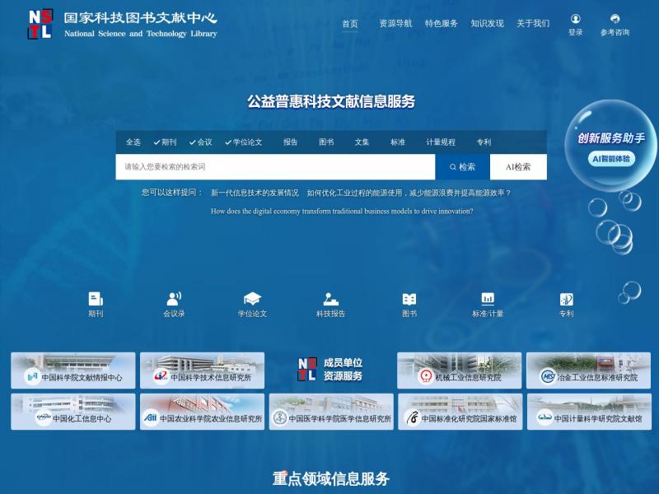Image resolution: width=659 pixels, height=494 pixels.
Task: Uncheck the 会议 resource type
Action: point(200,142)
